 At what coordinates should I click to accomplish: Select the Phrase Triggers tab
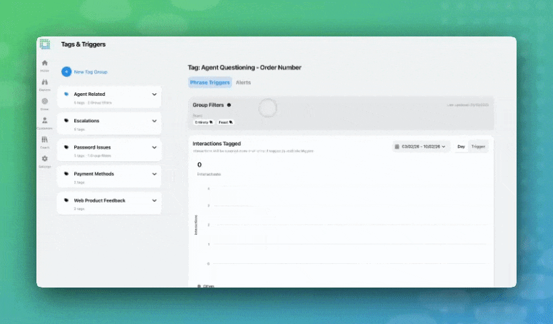point(210,82)
